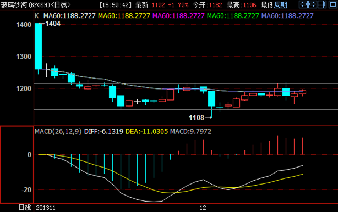Click the 最高:1196 high price

coord(242,5)
